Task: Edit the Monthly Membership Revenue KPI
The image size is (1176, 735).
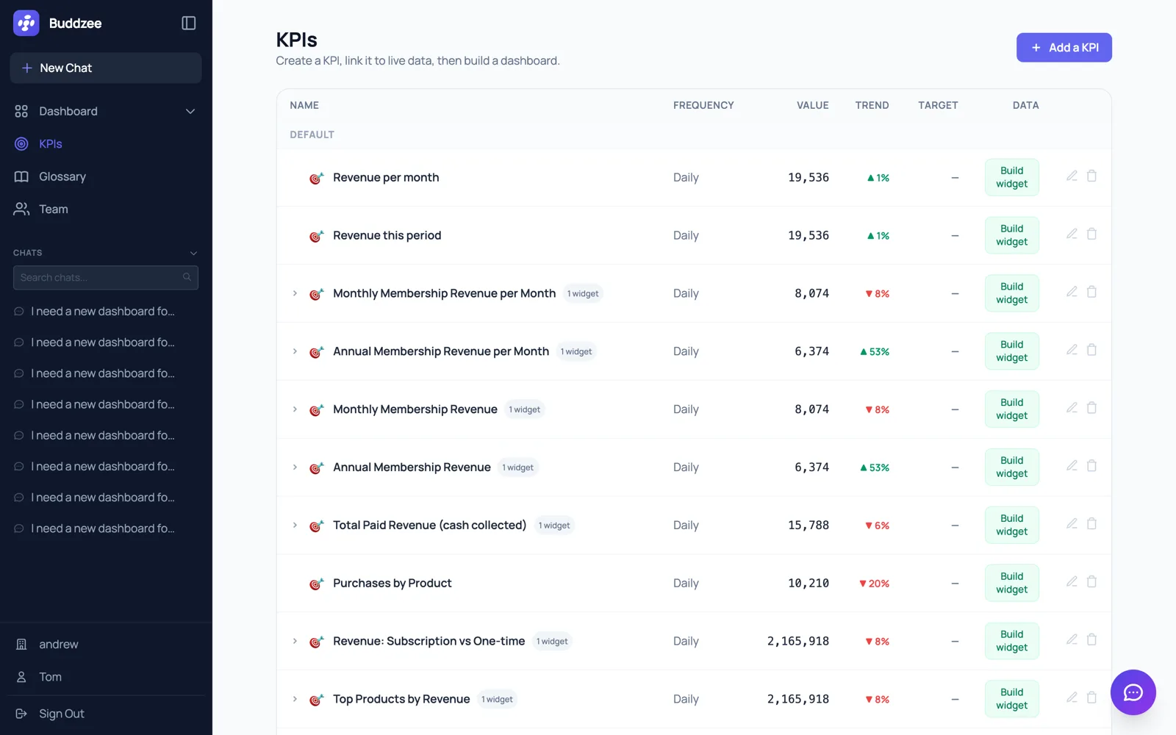Action: click(1072, 408)
